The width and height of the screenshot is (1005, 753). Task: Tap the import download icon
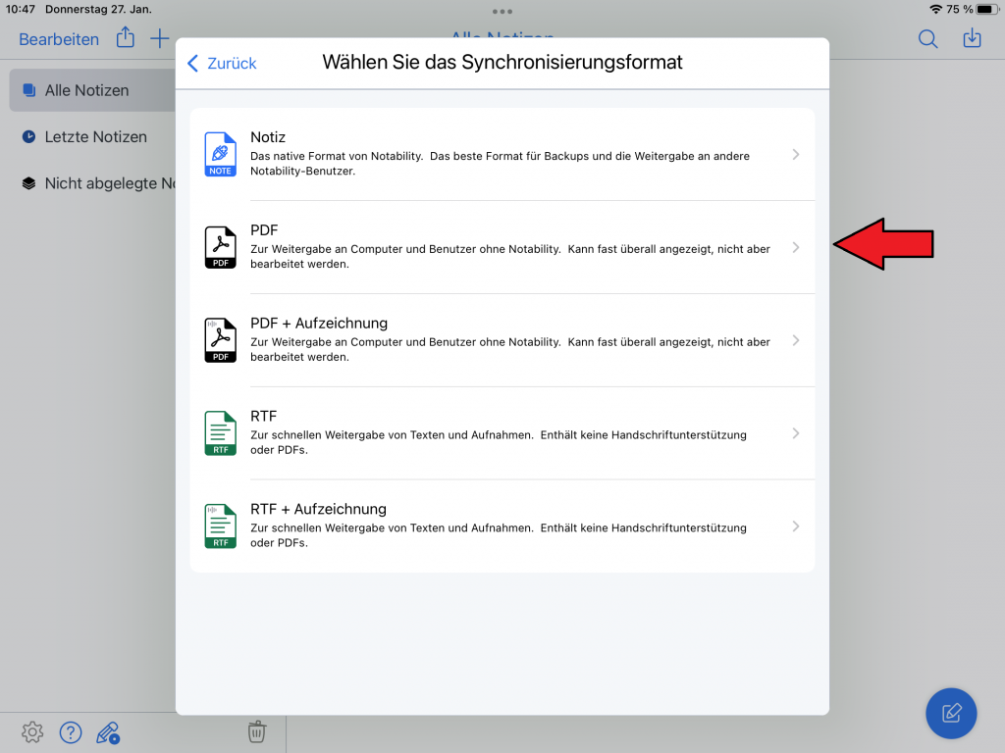(972, 39)
